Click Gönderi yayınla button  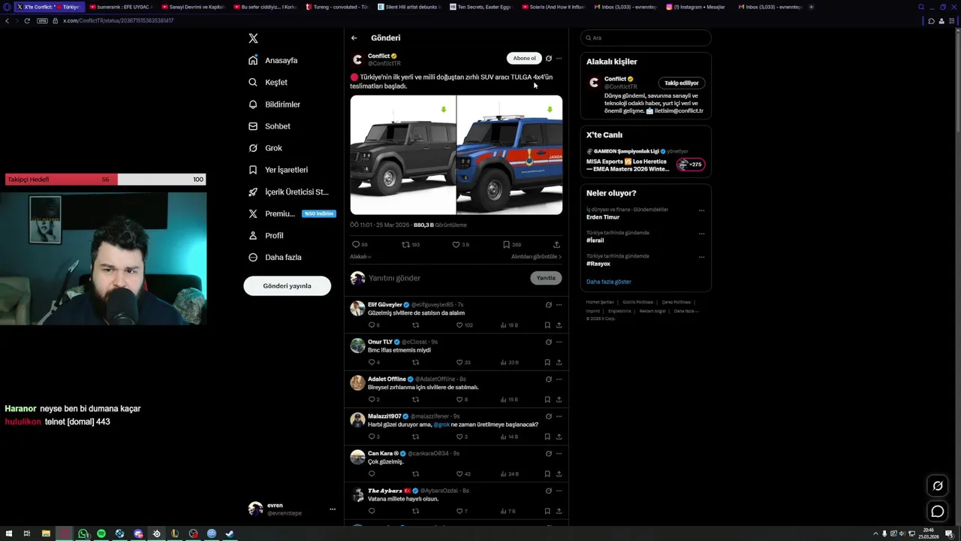pos(287,286)
